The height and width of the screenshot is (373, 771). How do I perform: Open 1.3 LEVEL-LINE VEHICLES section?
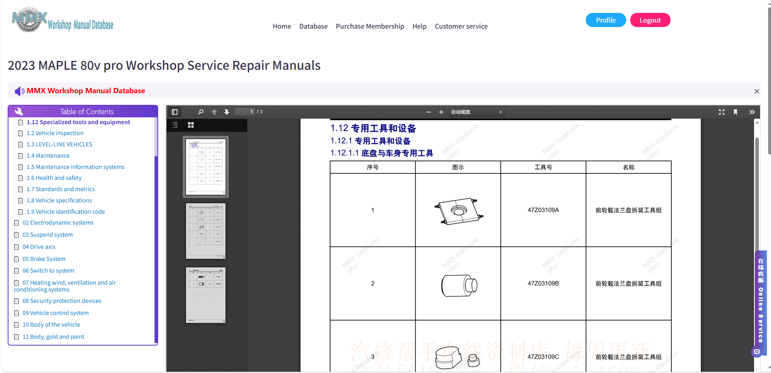(59, 144)
